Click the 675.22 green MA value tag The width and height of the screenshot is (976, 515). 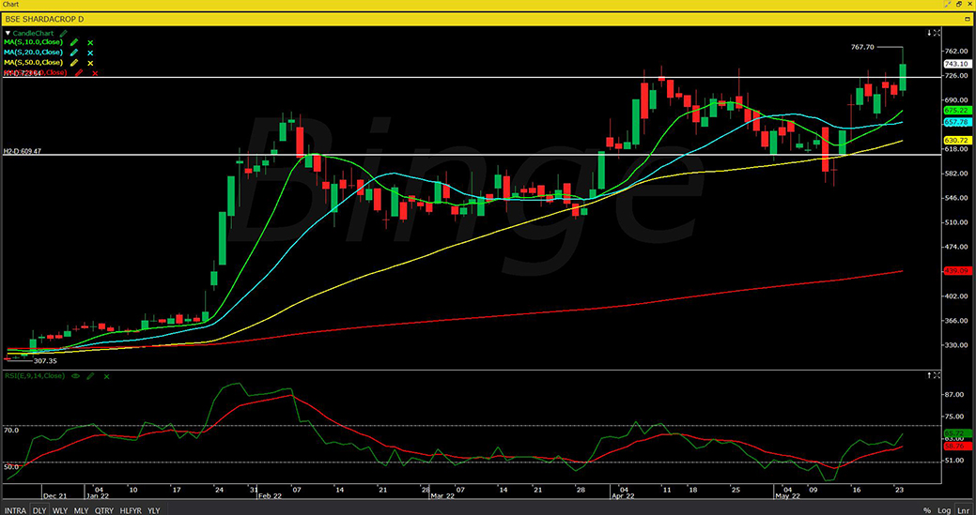click(x=956, y=110)
